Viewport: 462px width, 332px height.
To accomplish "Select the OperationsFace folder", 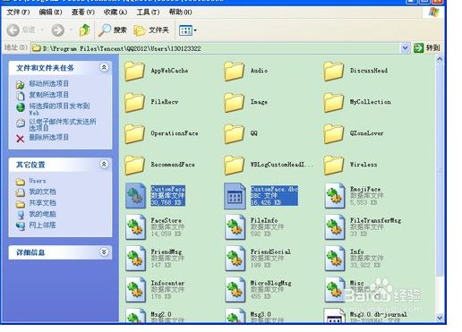I will (161, 133).
